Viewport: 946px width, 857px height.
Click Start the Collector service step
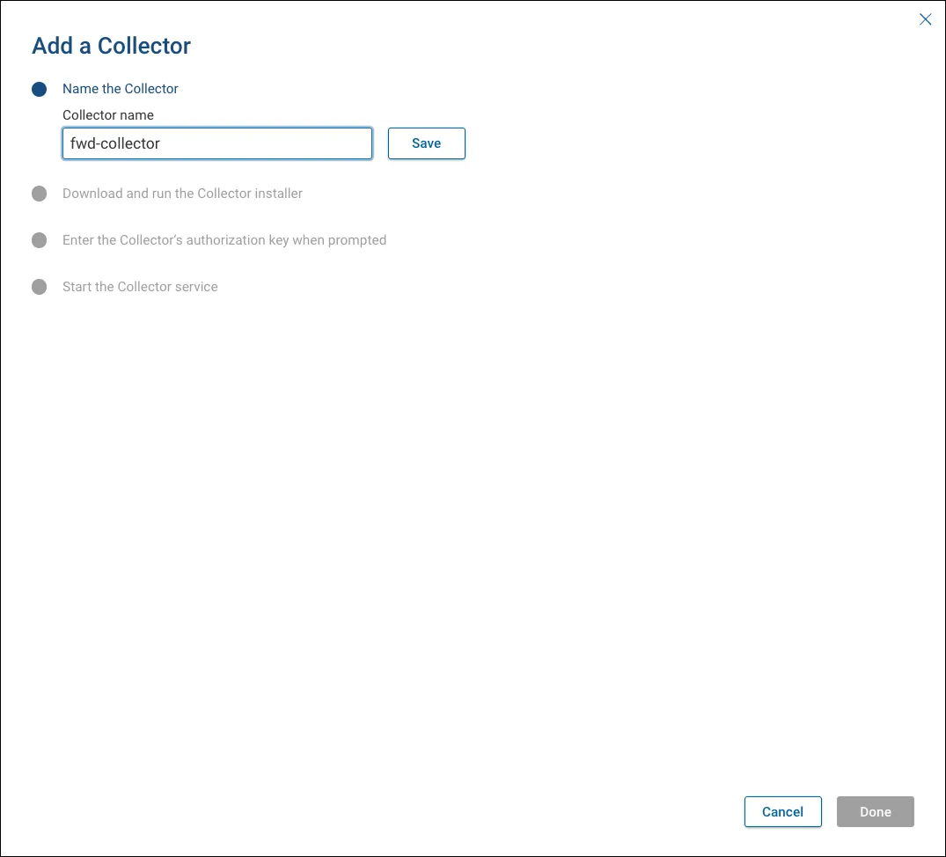140,287
